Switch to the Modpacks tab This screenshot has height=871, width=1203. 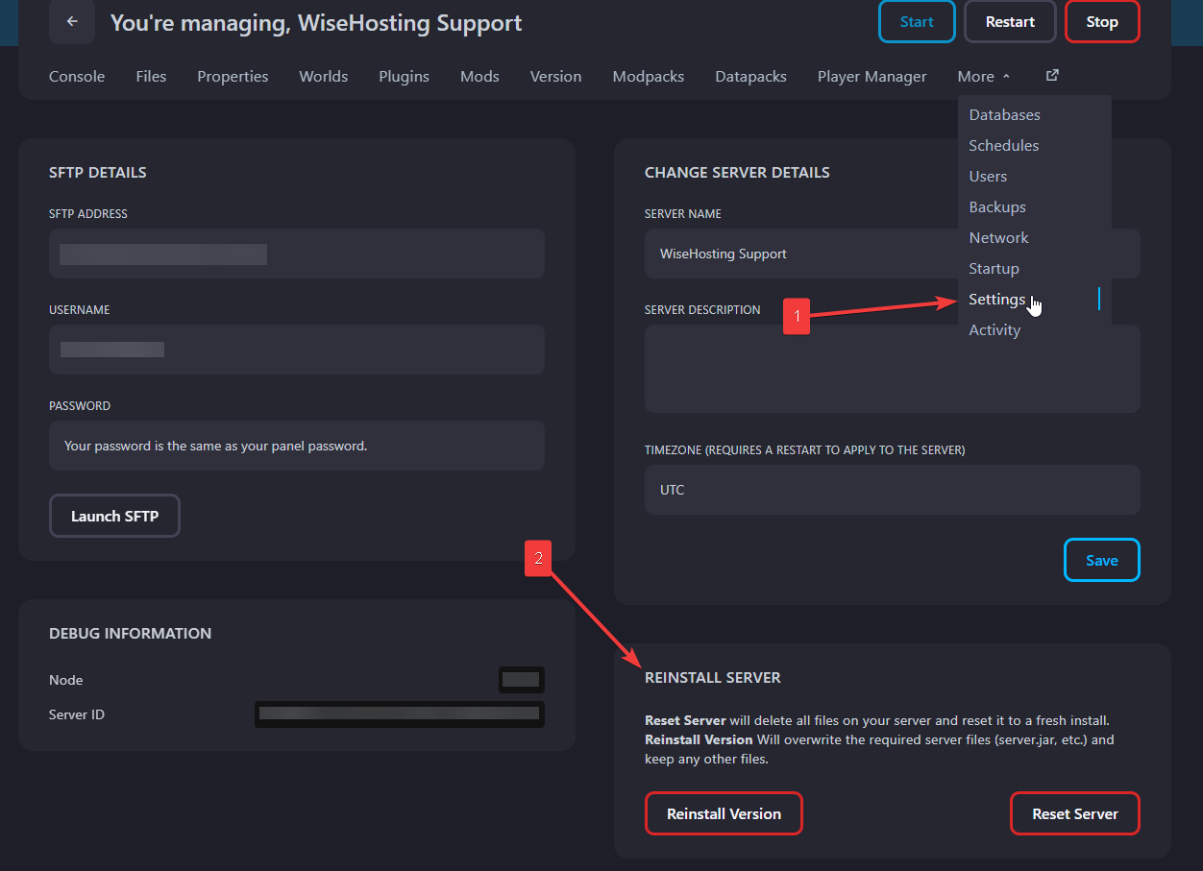tap(648, 76)
